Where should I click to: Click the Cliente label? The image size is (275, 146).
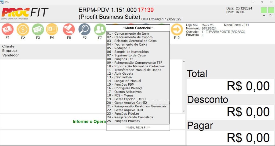point(8,46)
